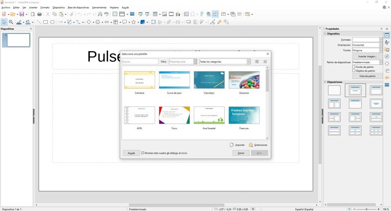This screenshot has width=391, height=211.
Task: Open the Herramientas menu
Action: click(x=99, y=7)
